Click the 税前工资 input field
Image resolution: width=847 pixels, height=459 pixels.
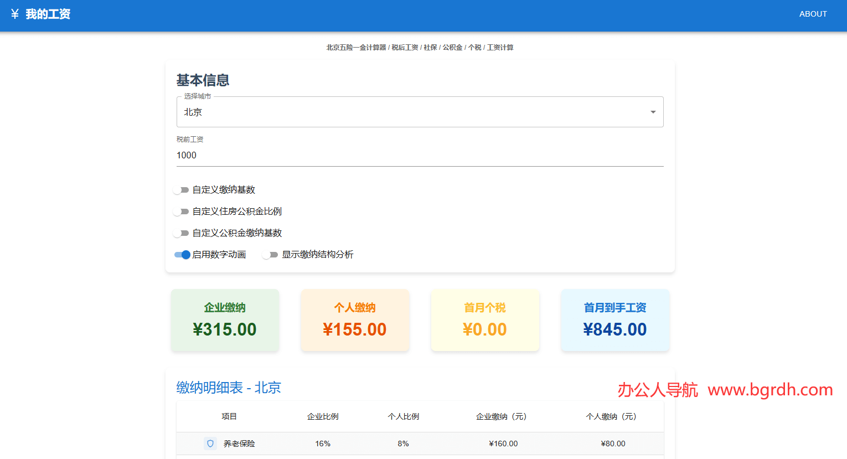(x=419, y=156)
